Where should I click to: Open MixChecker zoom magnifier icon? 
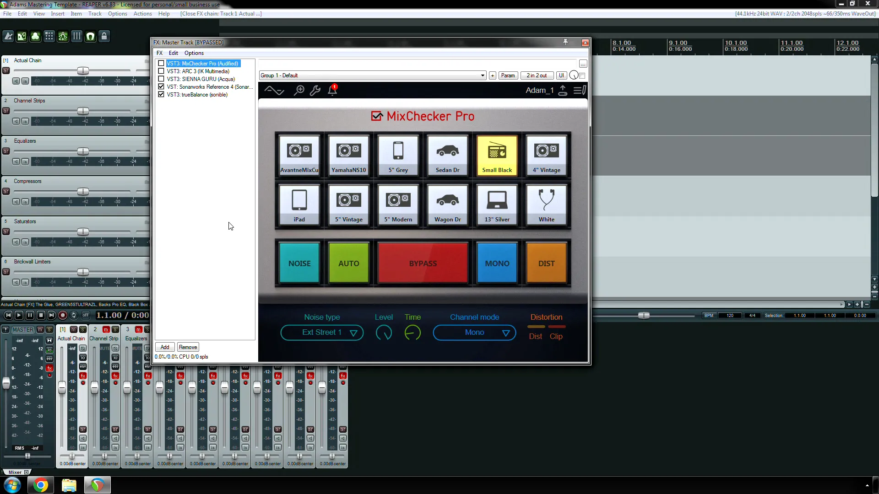(x=299, y=90)
